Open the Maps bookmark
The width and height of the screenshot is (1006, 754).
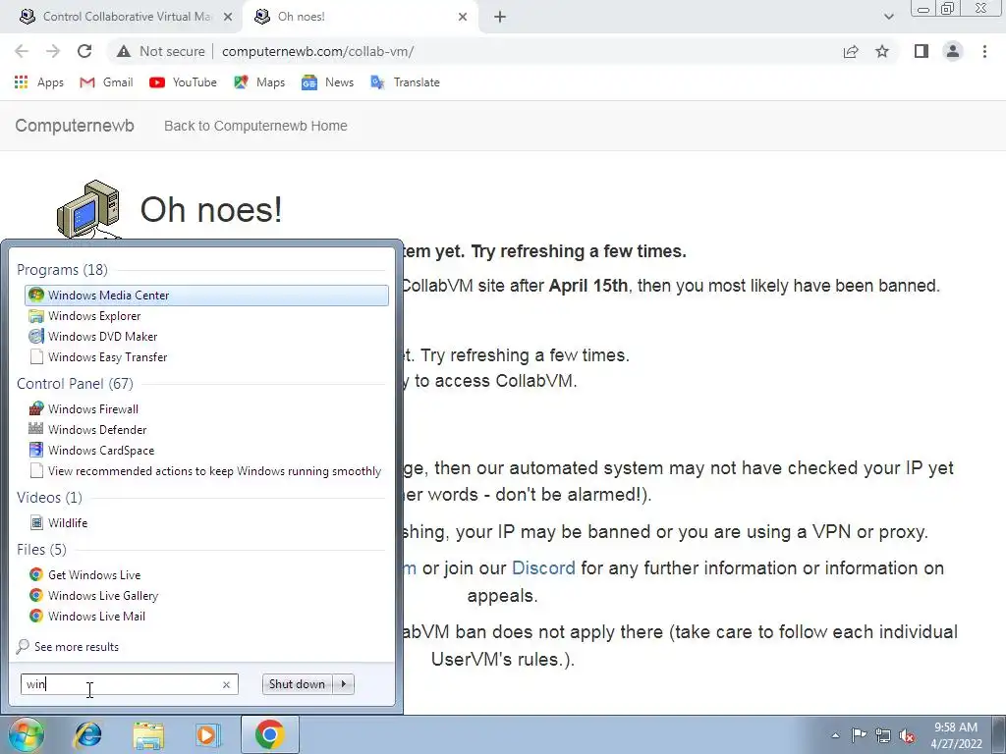click(259, 82)
